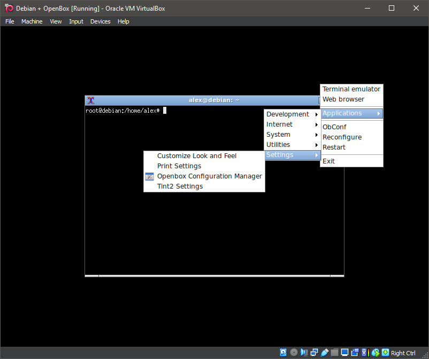
Task: Expand the Utilities submenu arrow
Action: click(316, 145)
